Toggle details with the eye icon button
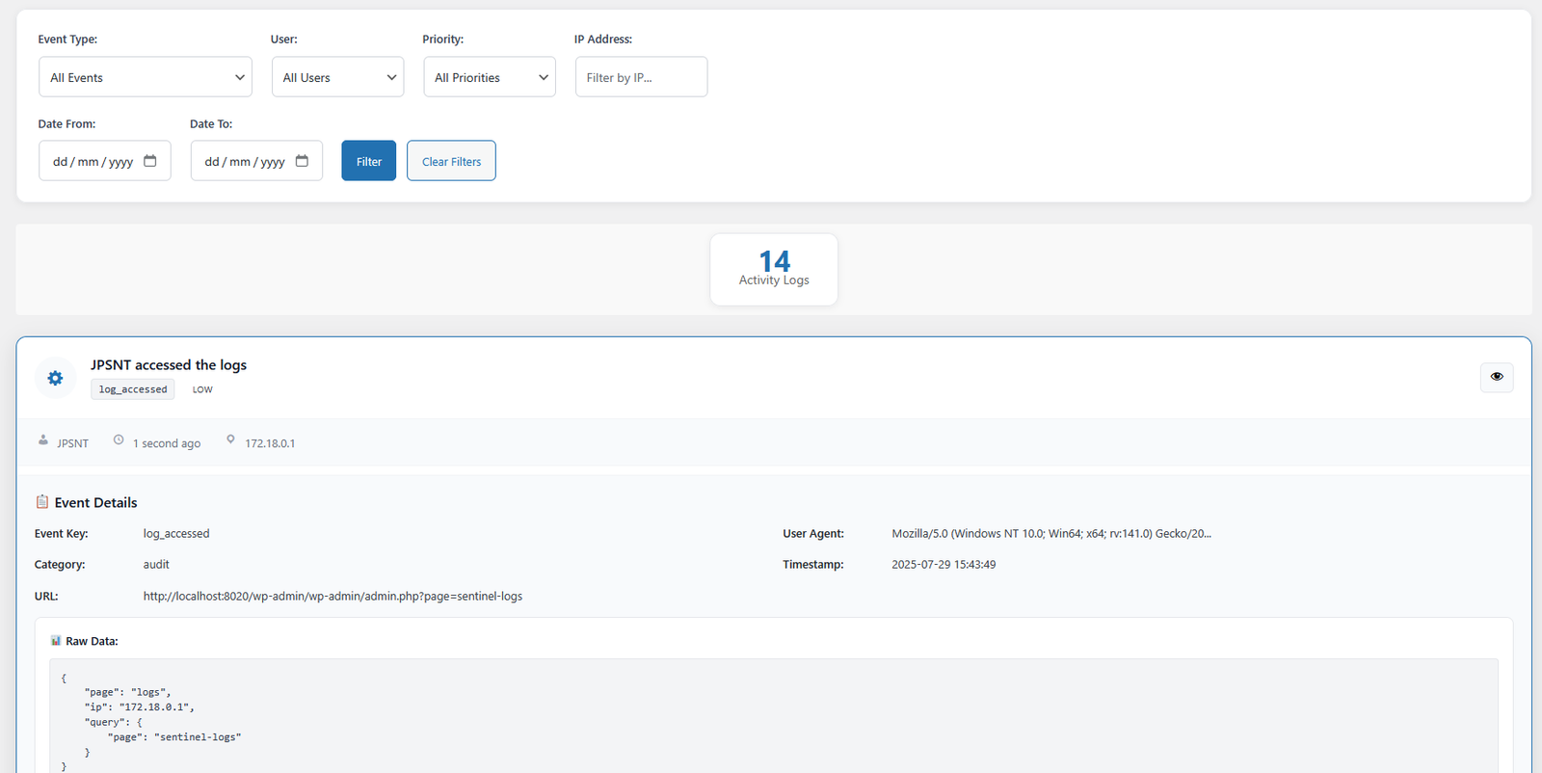Image resolution: width=1542 pixels, height=773 pixels. (x=1497, y=377)
